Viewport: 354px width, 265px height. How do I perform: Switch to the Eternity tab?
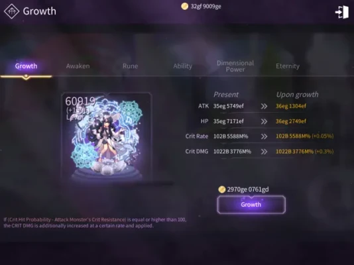(x=288, y=66)
